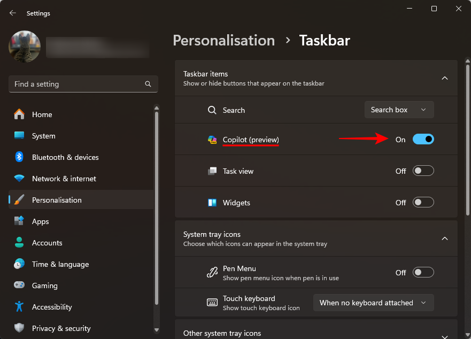Collapse the Taskbar items section
This screenshot has width=471, height=339.
pyautogui.click(x=444, y=78)
